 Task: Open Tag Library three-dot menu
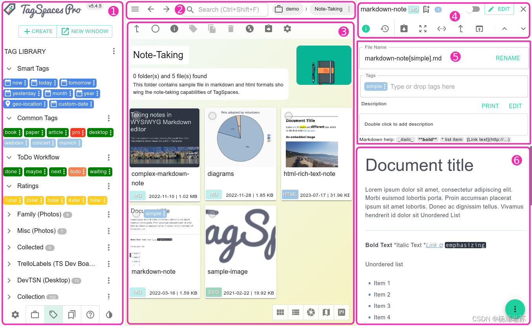[114, 51]
